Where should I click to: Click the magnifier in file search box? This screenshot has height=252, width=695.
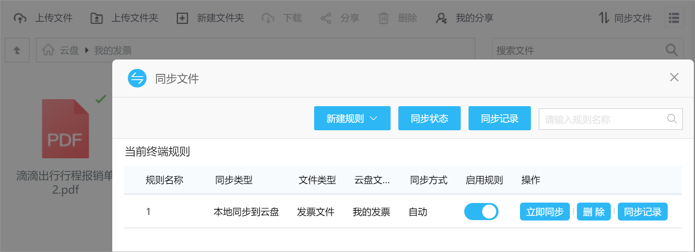tap(671, 50)
